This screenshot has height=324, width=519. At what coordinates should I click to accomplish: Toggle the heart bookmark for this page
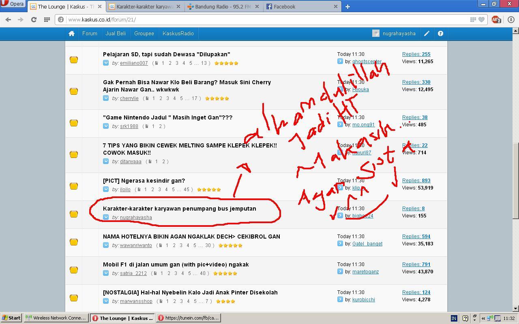click(x=481, y=19)
